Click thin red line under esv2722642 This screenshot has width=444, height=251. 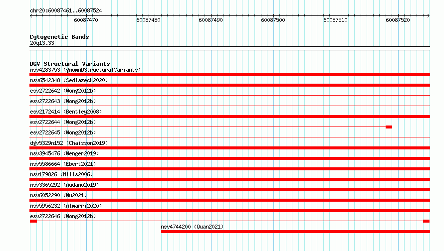pos(229,96)
